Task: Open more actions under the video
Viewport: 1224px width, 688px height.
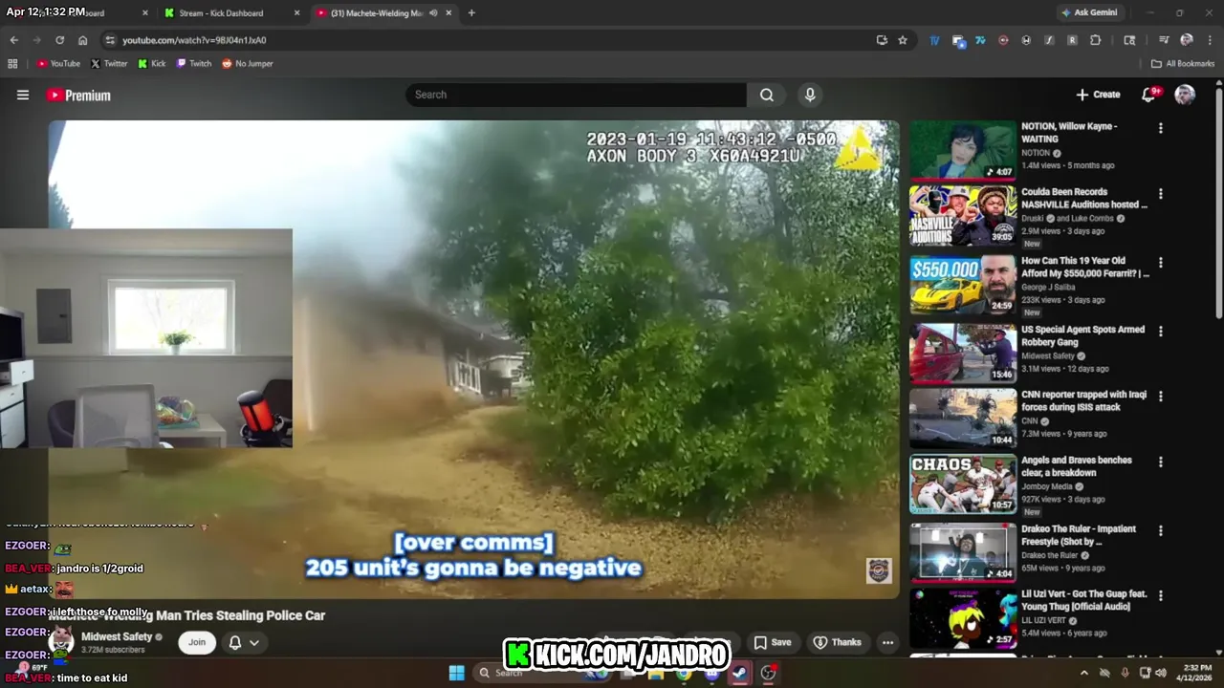Action: (x=887, y=642)
